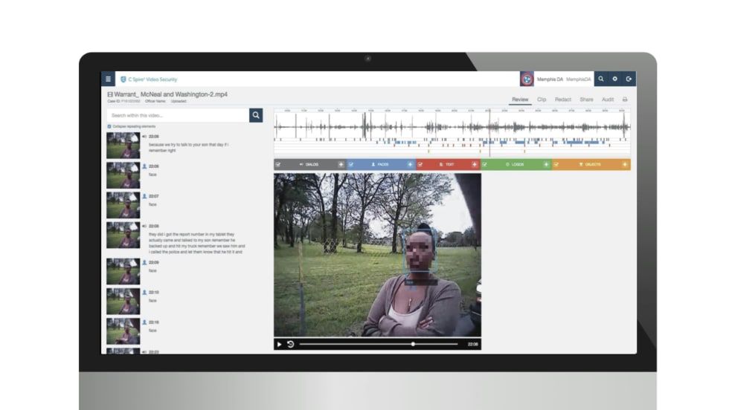729x410 pixels.
Task: Switch to the Redact tab
Action: 563,100
